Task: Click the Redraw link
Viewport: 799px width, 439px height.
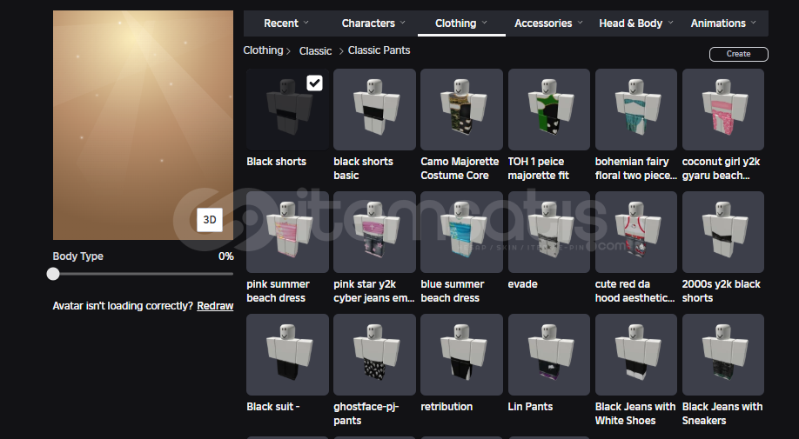Action: point(215,306)
